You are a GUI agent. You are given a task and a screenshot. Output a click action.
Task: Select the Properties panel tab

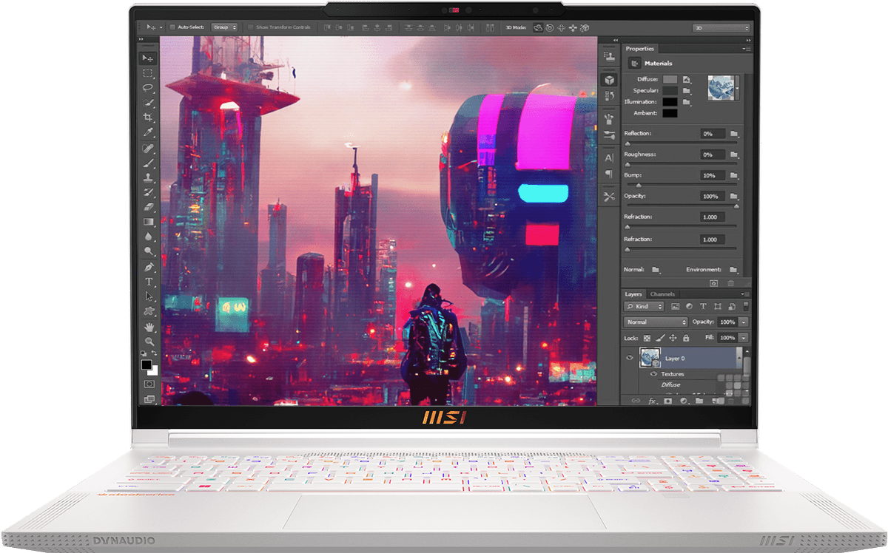pyautogui.click(x=640, y=49)
